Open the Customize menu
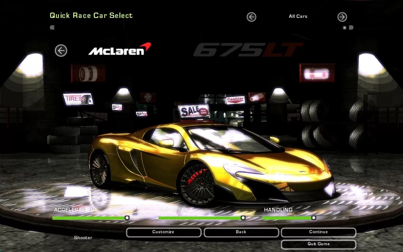Screen dimensions: 403x252 pos(163,232)
